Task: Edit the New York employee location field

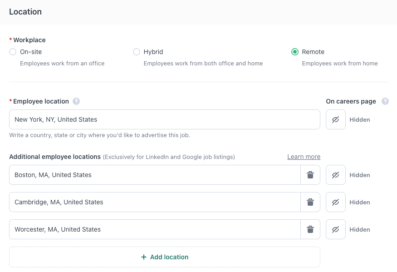Action: click(x=165, y=119)
